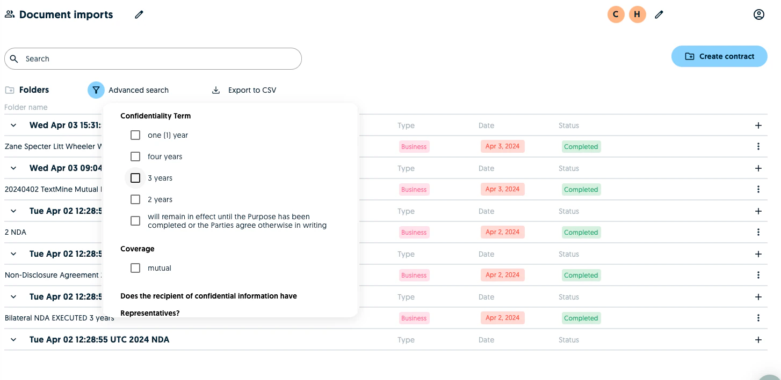Check the 'will remain in effect until the Purpose' option

[x=135, y=221]
